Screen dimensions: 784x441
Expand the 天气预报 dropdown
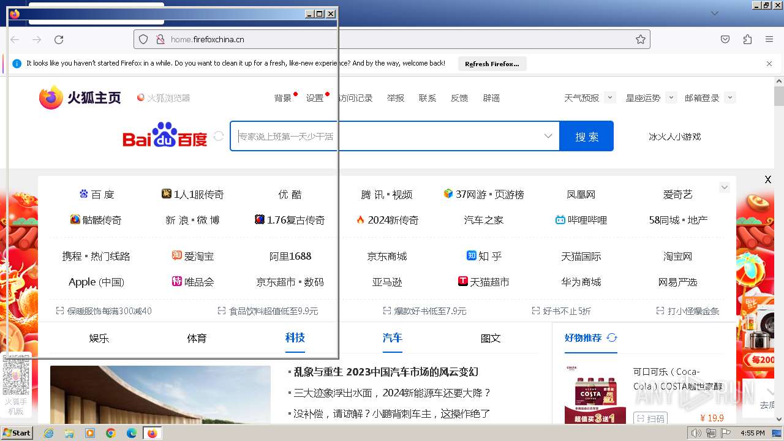tap(609, 97)
